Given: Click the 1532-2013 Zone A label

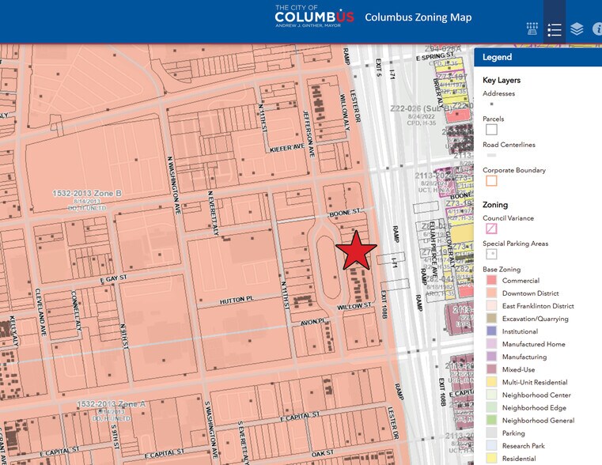Looking at the screenshot, I should click(x=111, y=404).
